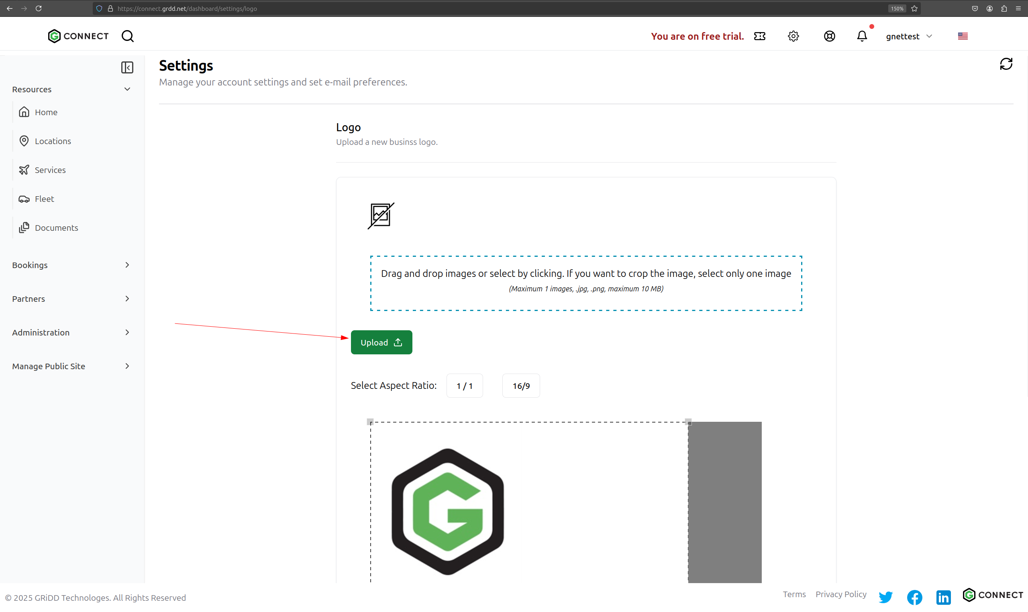Open the Privacy Policy link
Screen dimensions: 1028x612
pyautogui.click(x=841, y=594)
